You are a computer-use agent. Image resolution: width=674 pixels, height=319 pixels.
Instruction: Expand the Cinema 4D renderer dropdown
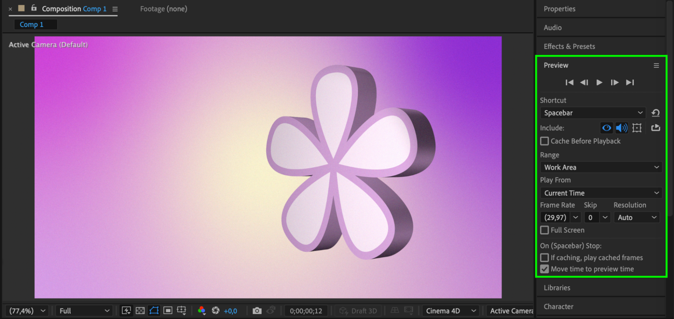[450, 311]
